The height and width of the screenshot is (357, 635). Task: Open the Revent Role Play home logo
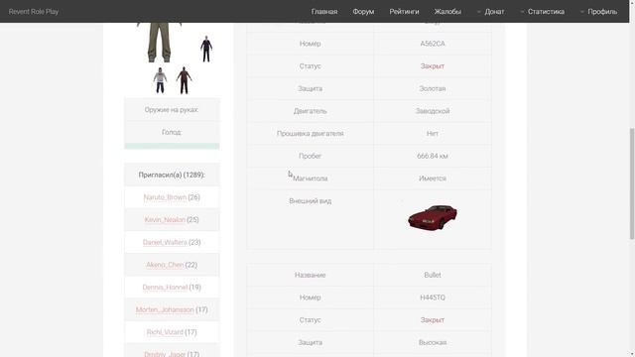point(34,12)
